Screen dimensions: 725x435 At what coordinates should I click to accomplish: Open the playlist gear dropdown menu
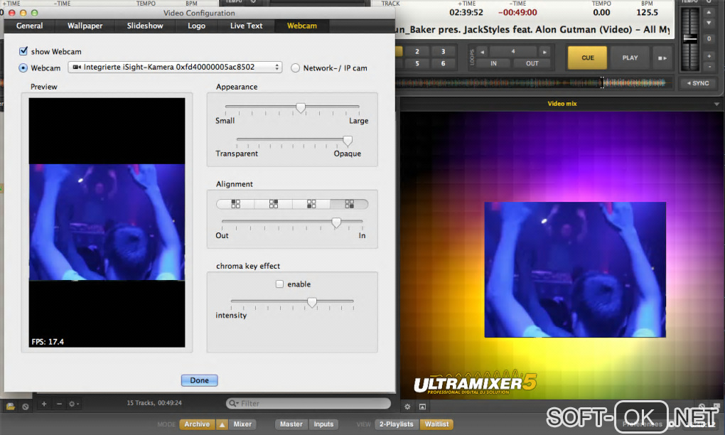(x=73, y=404)
